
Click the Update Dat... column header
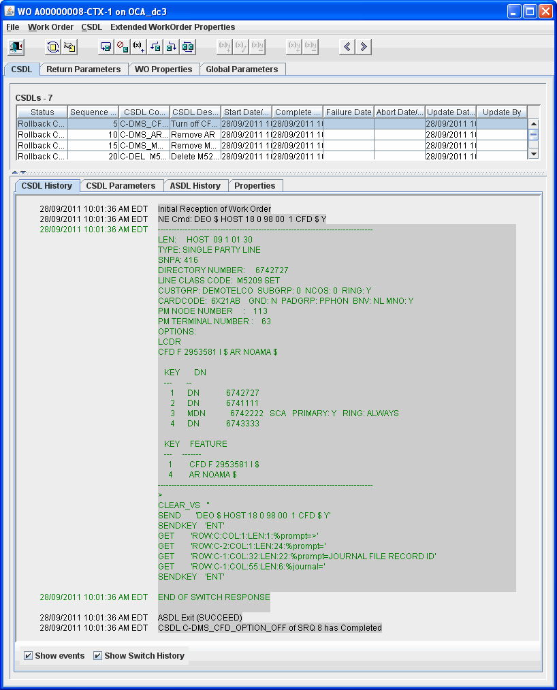point(451,112)
